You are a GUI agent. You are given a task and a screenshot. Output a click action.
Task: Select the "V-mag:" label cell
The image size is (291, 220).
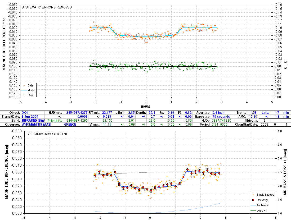pos(95,125)
